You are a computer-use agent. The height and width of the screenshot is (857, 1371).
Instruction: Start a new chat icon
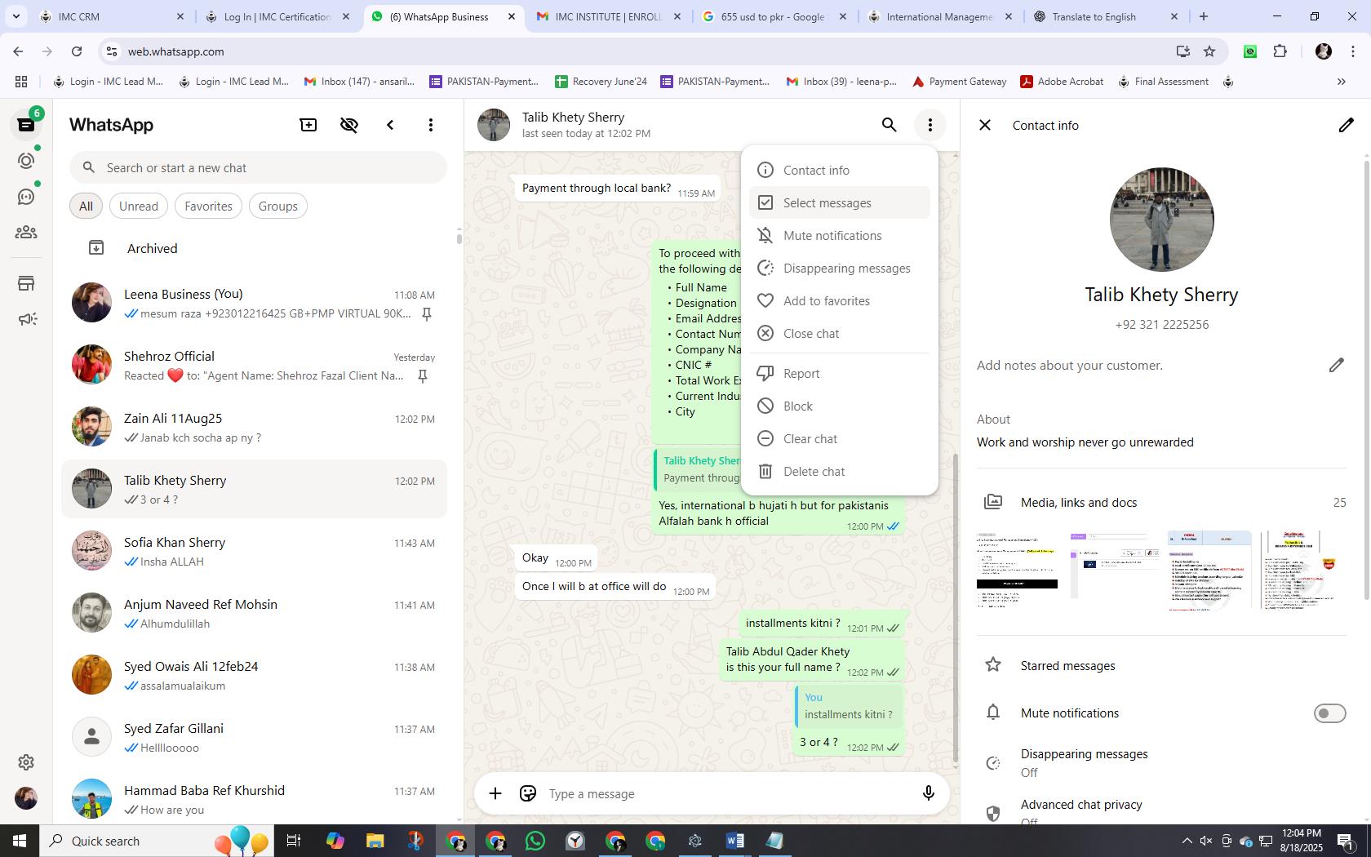point(308,125)
